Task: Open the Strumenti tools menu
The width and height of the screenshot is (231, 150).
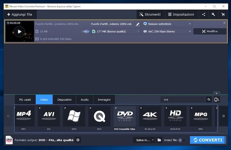Action: 150,14
